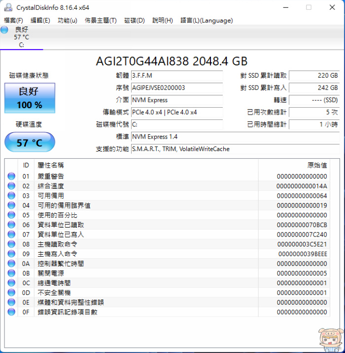Open the 檔案(F) menu
345x353 pixels.
pyautogui.click(x=13, y=20)
